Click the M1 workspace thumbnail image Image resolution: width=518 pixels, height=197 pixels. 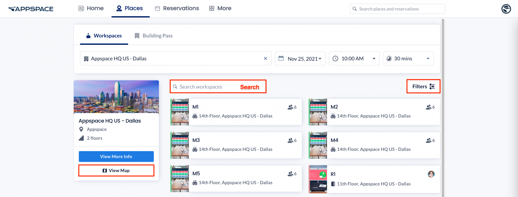coord(179,112)
